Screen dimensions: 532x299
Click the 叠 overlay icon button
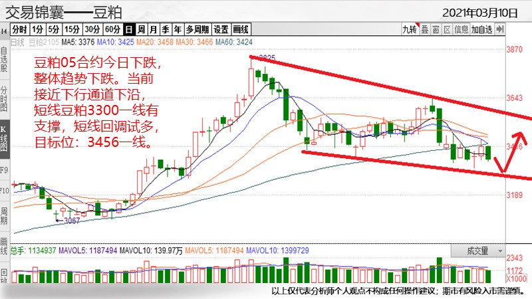click(x=424, y=29)
